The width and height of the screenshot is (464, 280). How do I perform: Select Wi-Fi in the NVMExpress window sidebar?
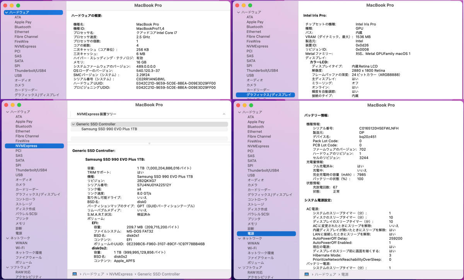coord(20,248)
